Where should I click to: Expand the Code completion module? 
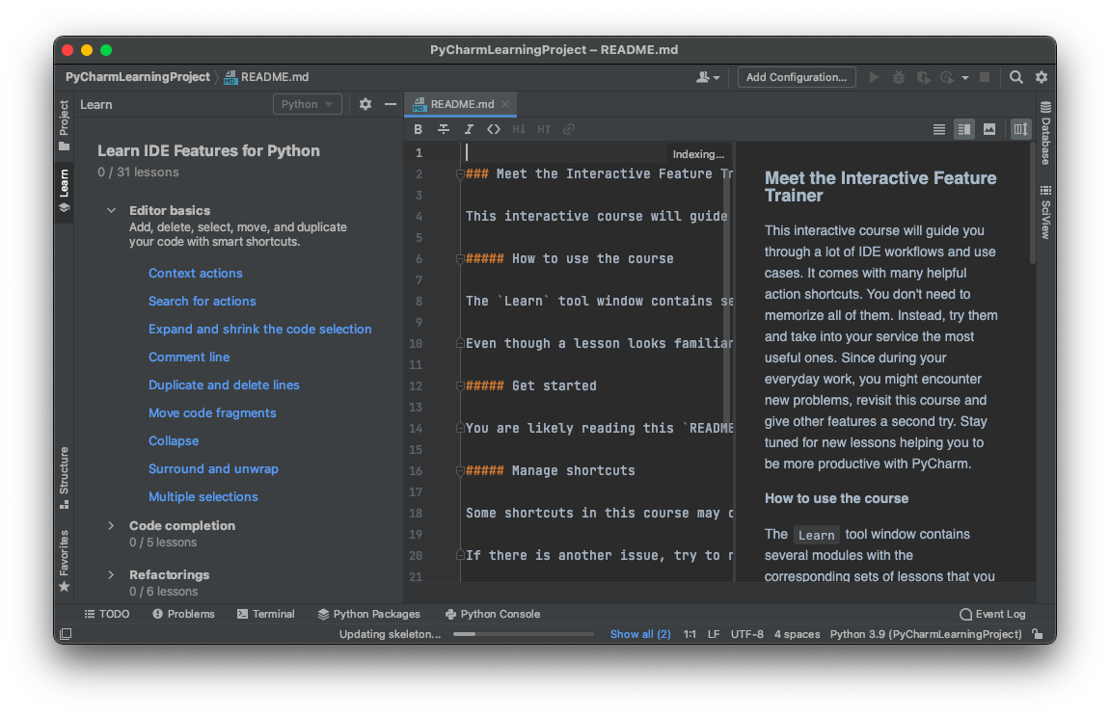point(111,525)
